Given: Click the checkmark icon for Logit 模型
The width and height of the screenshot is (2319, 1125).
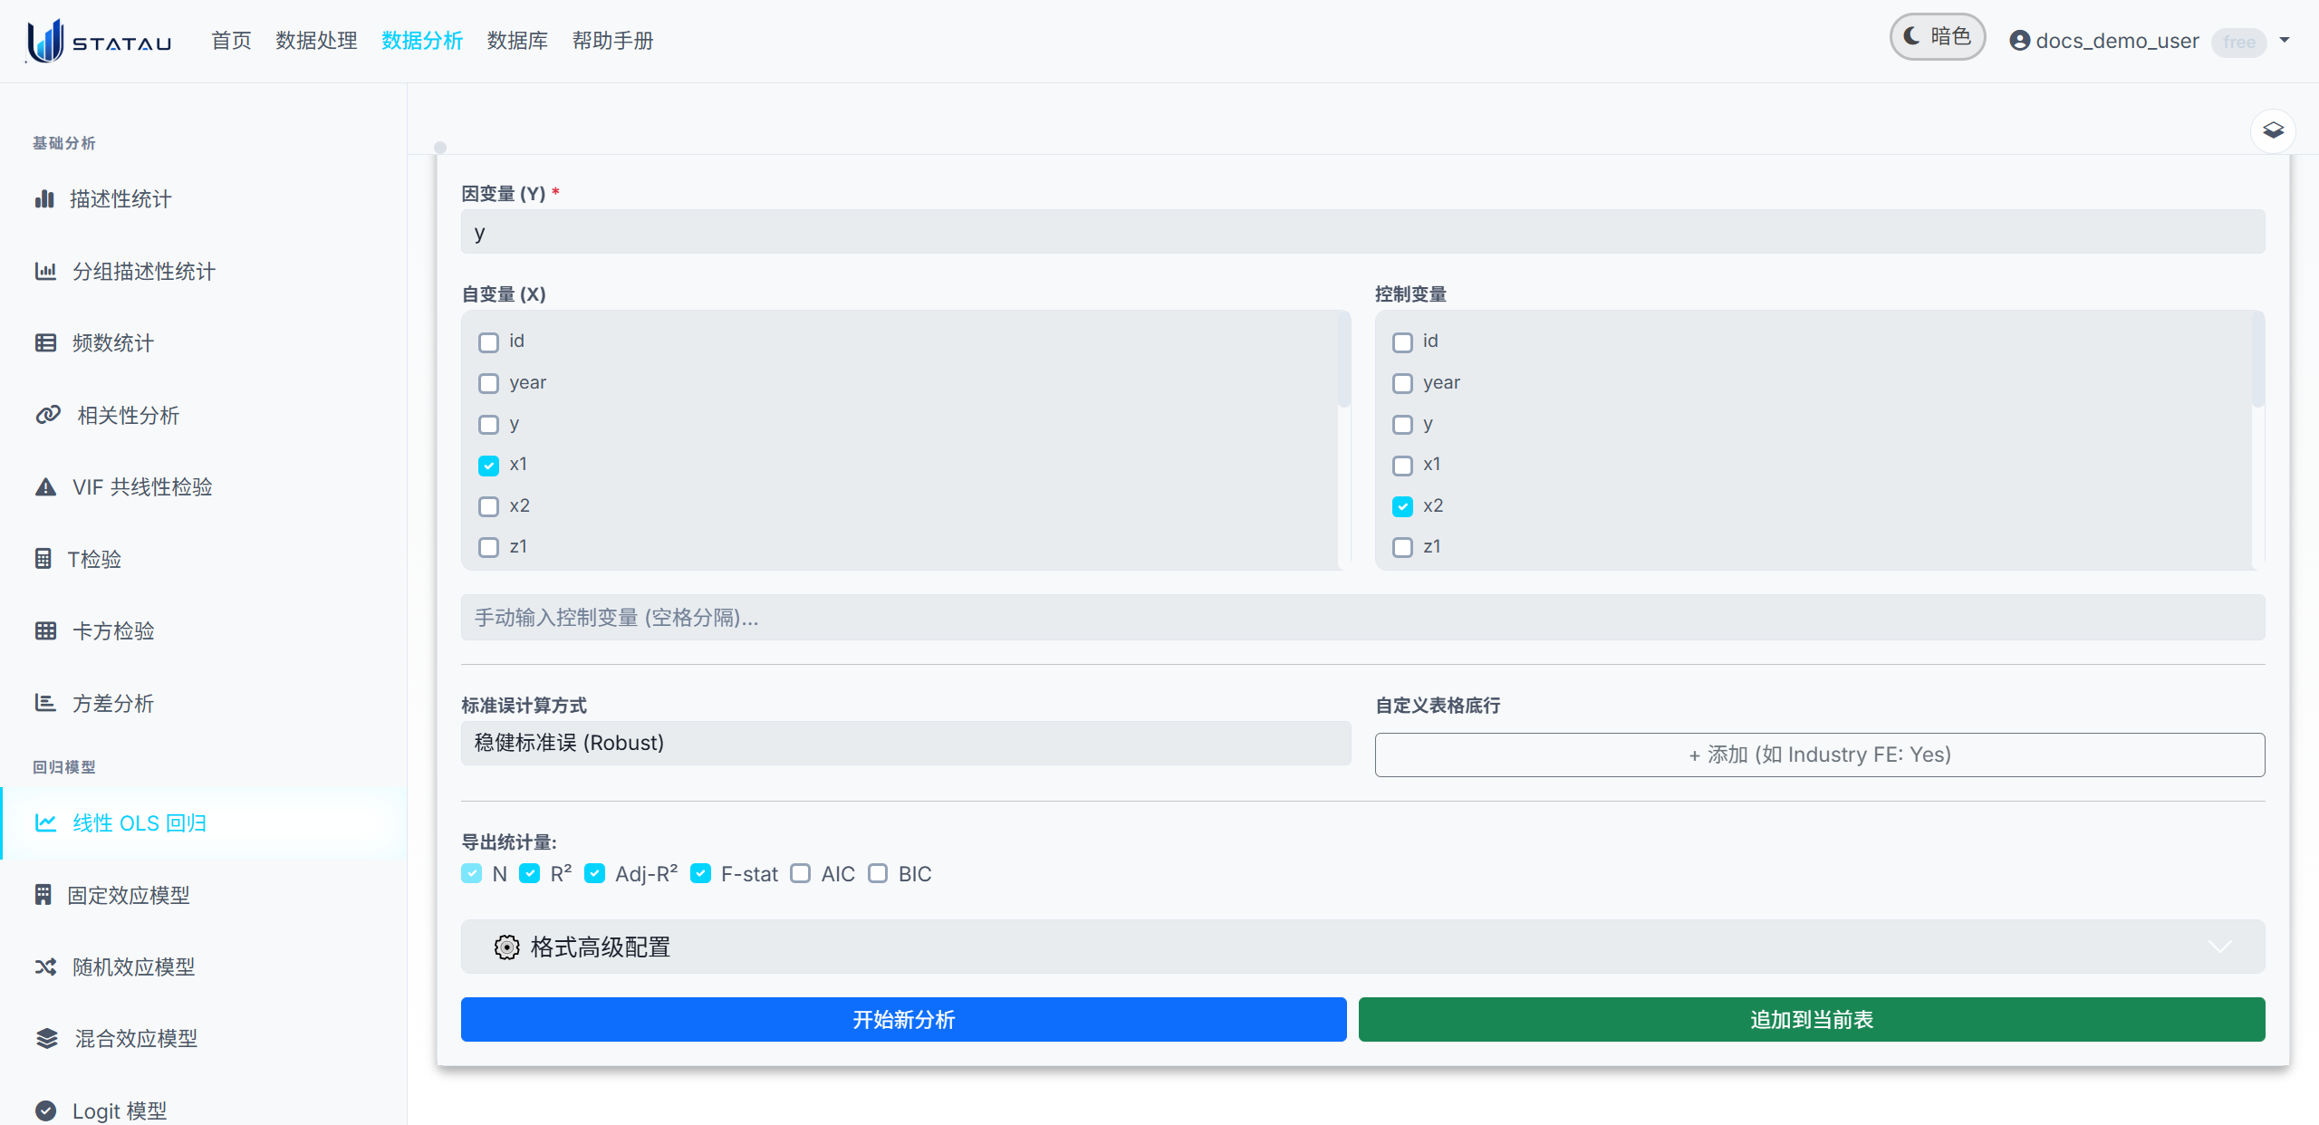Looking at the screenshot, I should pyautogui.click(x=45, y=1111).
